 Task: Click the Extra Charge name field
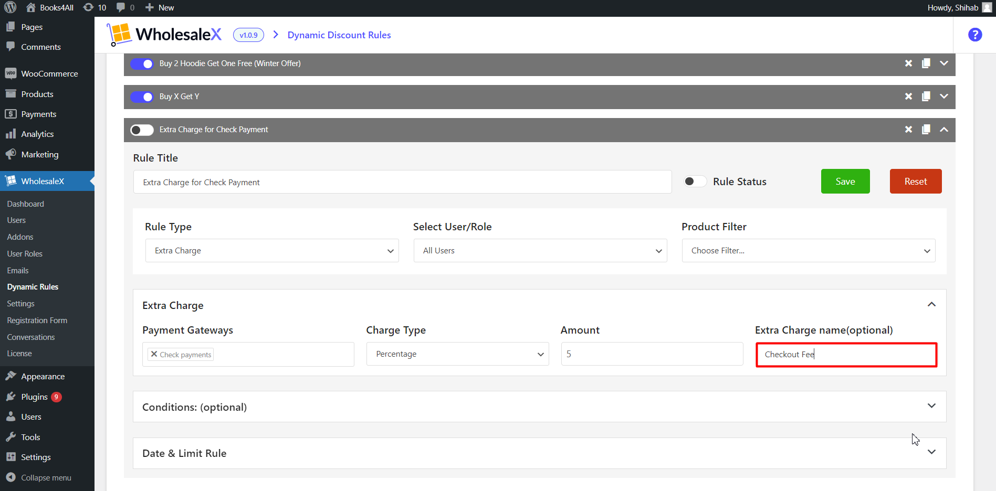pyautogui.click(x=846, y=355)
